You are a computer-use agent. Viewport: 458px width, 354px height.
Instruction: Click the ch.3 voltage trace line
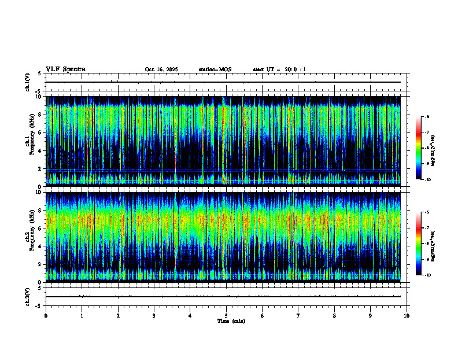click(223, 297)
